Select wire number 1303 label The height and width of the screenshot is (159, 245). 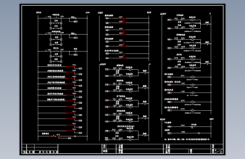coord(183,83)
